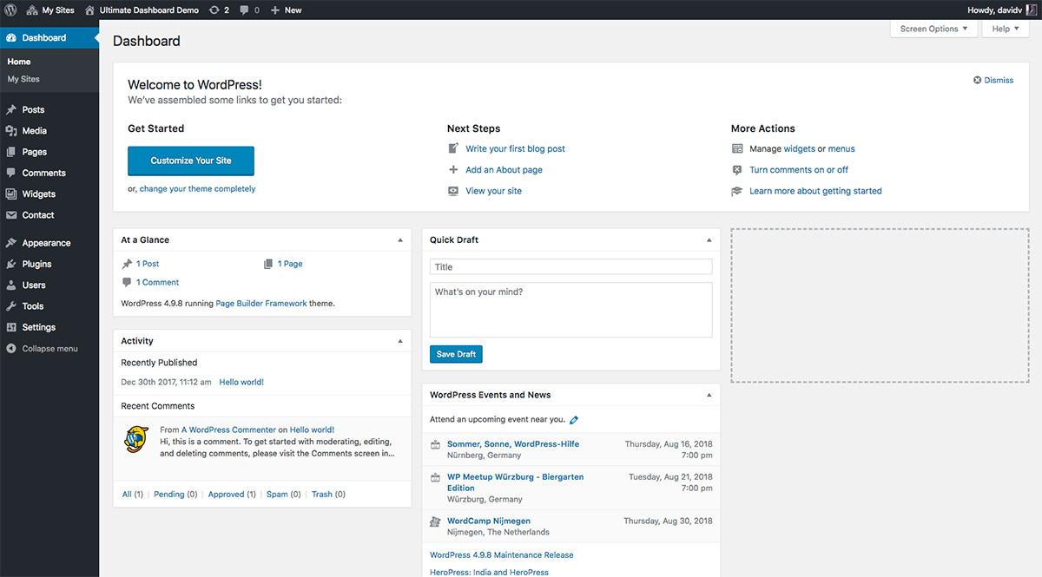
Task: Open the Manage widgets link
Action: [x=800, y=149]
